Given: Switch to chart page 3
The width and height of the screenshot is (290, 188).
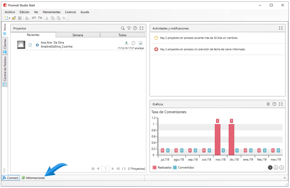Looking at the screenshot, I should click(281, 168).
